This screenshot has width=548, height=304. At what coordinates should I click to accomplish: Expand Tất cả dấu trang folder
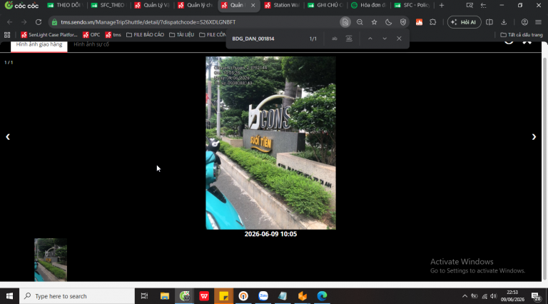[522, 34]
